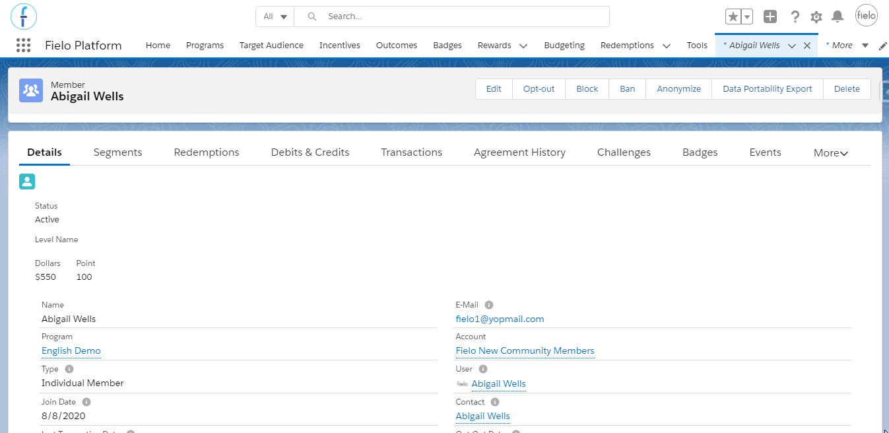
Task: Go to the Home nav item
Action: 158,46
